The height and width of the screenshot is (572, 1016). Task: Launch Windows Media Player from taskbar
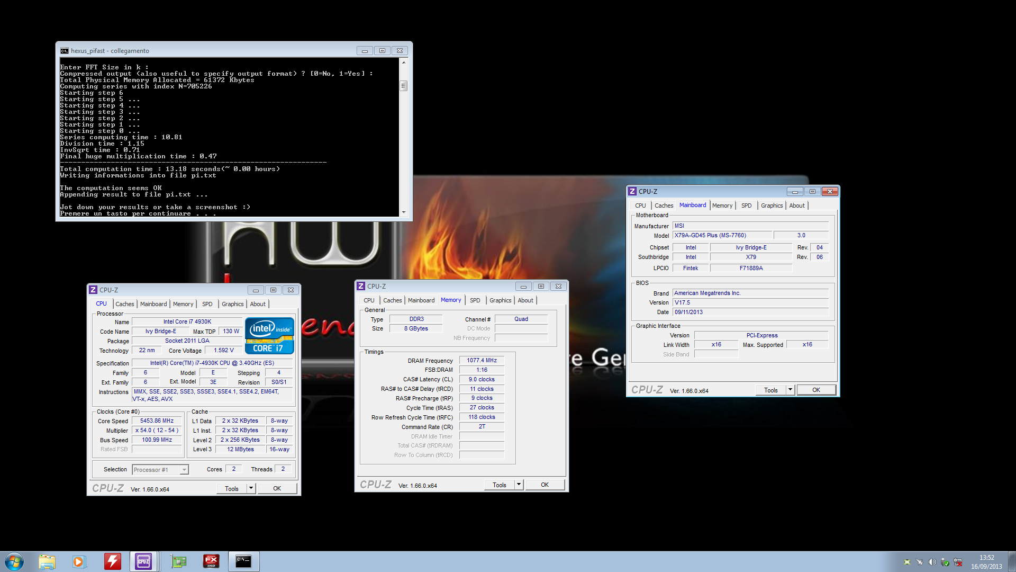coord(79,561)
